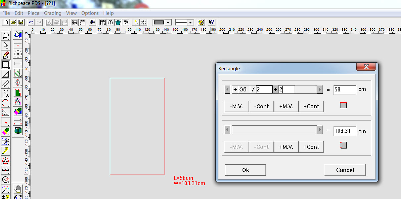Select the red pencil drawing tool
The height and width of the screenshot is (199, 401).
[6, 55]
